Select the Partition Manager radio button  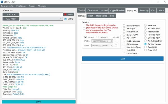tap(145, 44)
